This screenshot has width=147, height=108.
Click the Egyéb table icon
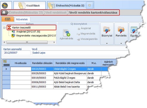134,30
